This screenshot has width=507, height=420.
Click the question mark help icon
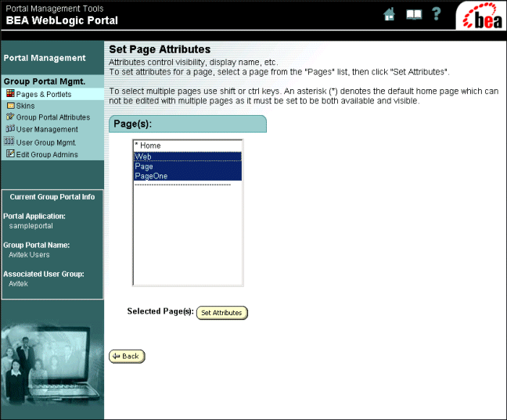tap(436, 14)
